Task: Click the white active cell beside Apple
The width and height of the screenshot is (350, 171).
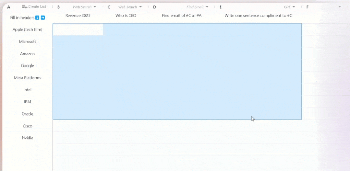Action: (78, 29)
